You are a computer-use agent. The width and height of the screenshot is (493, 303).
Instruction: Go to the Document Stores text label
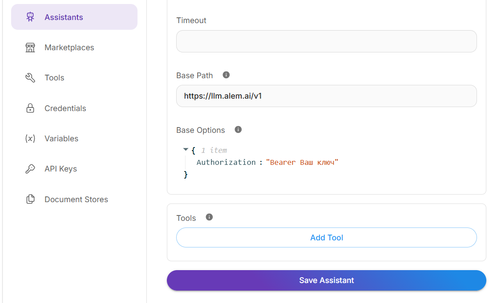click(x=76, y=199)
